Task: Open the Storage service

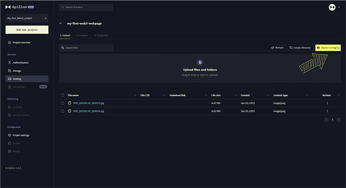Action: coord(27,71)
